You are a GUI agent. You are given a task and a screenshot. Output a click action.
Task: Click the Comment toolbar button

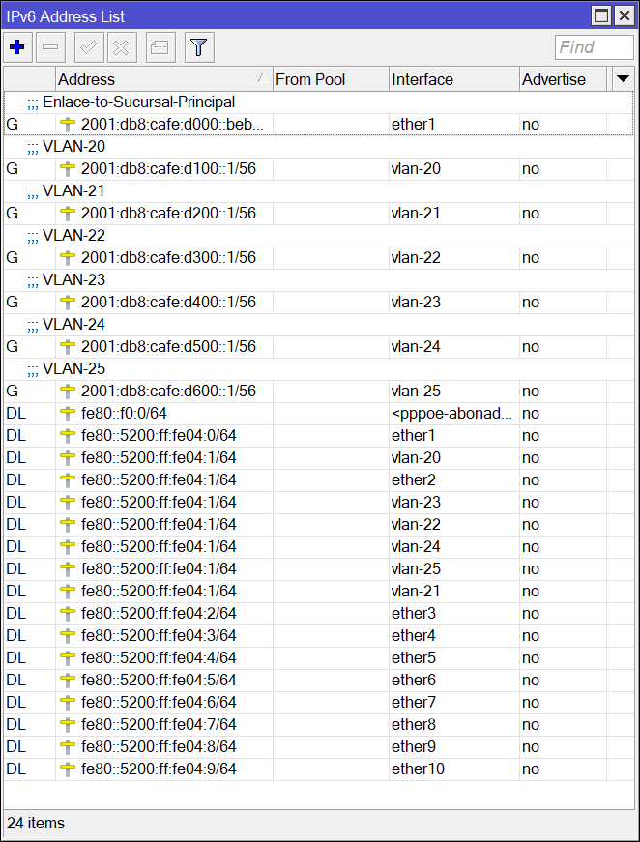(160, 46)
